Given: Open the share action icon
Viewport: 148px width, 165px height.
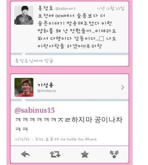Looking at the screenshot, I should pyautogui.click(x=114, y=154).
